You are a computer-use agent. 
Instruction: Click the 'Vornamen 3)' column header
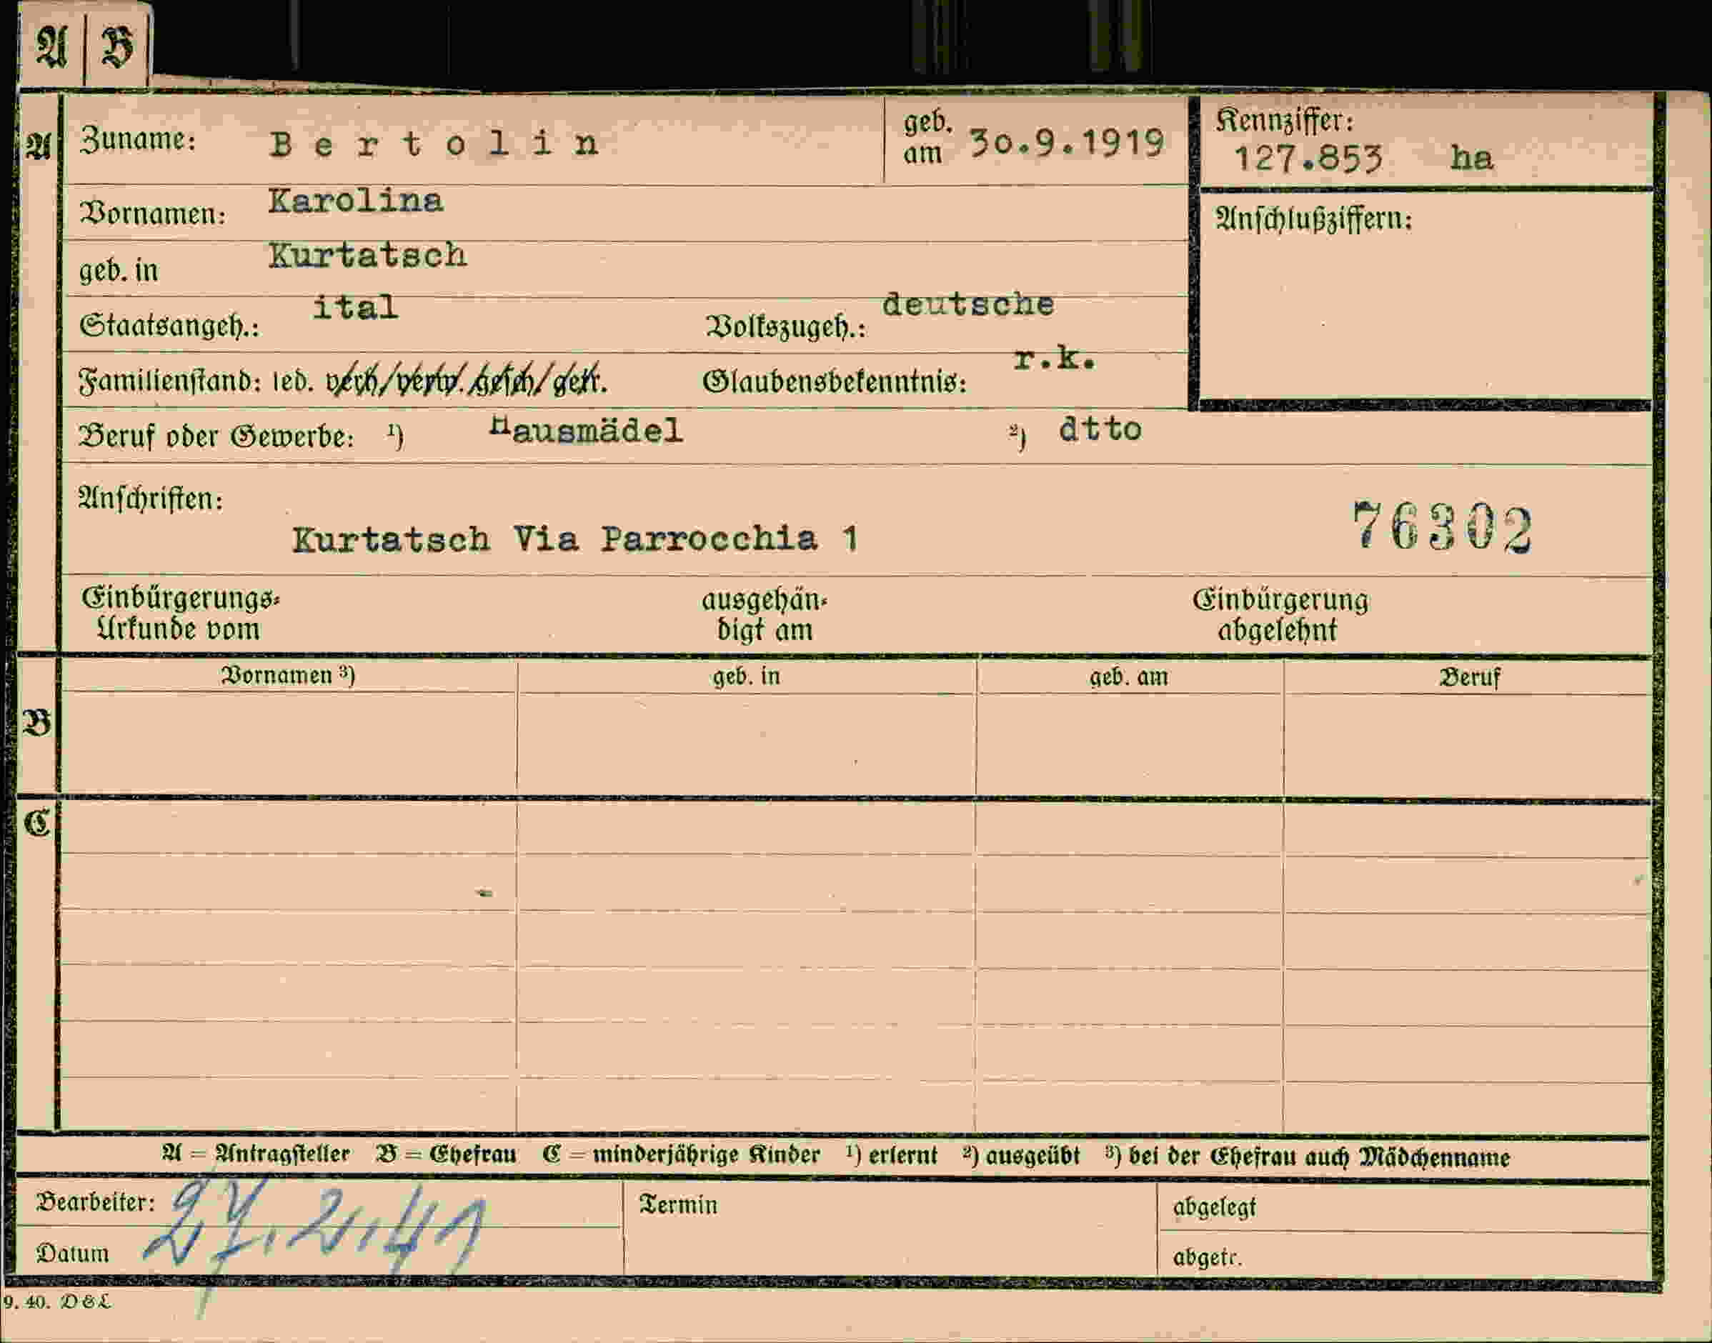click(288, 676)
